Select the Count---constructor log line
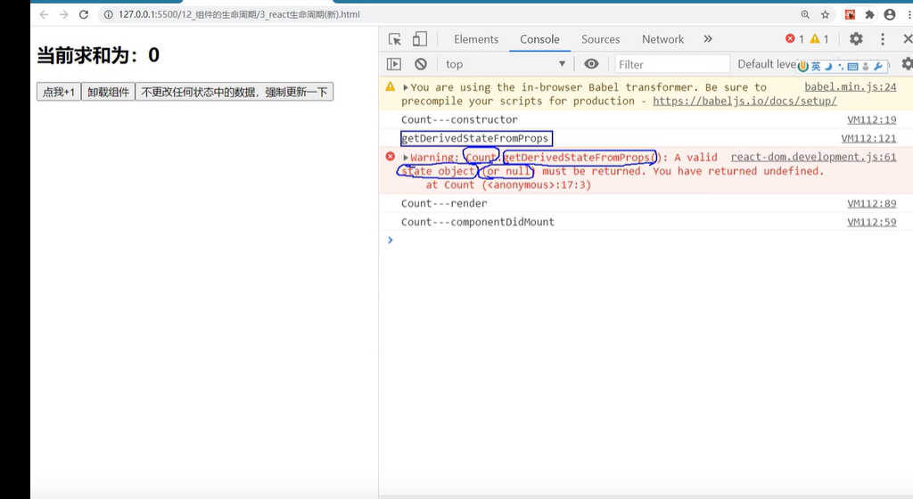The height and width of the screenshot is (499, 913). coord(459,119)
